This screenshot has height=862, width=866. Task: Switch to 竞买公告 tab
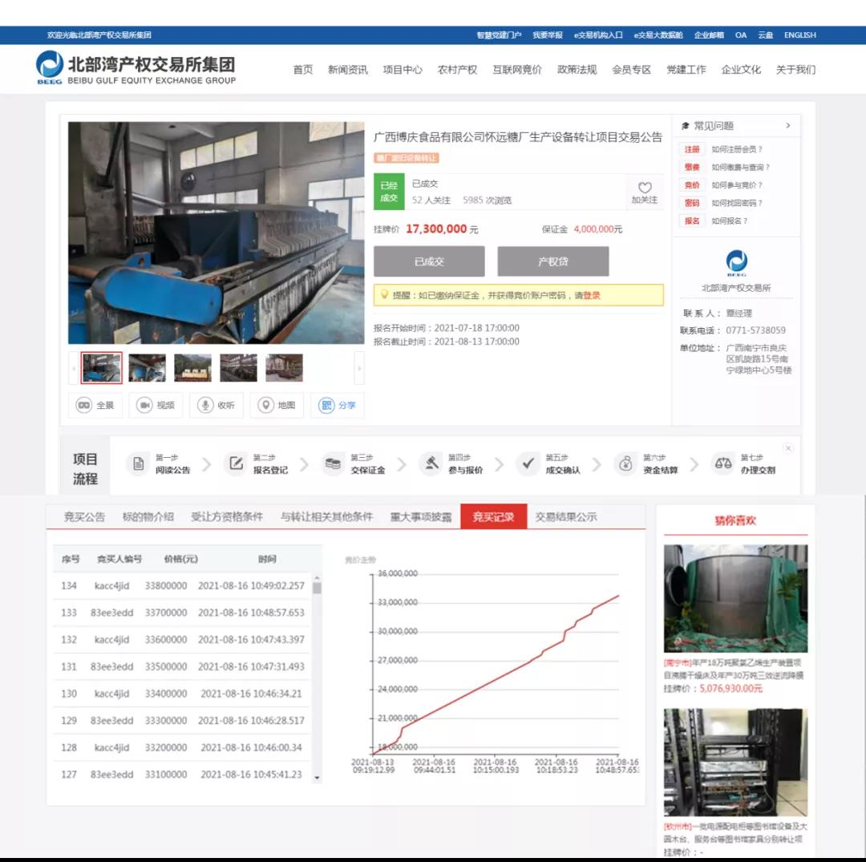pyautogui.click(x=84, y=517)
